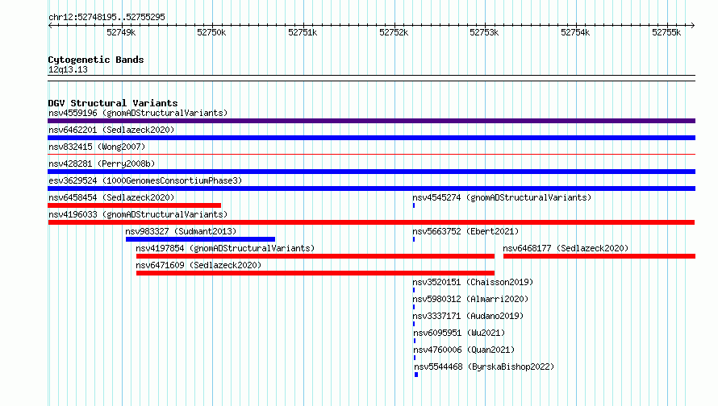Select red bar under nsv4197854
This screenshot has width=718, height=406.
315,256
